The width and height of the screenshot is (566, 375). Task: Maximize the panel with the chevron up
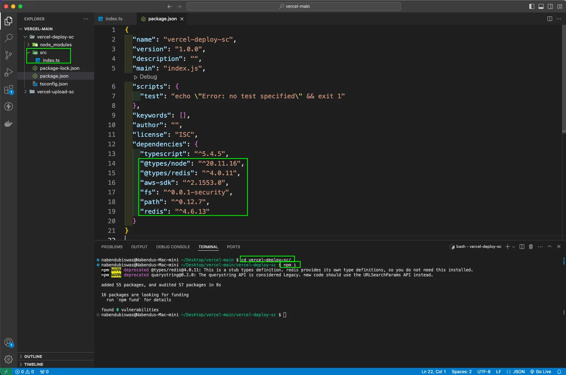pyautogui.click(x=550, y=246)
